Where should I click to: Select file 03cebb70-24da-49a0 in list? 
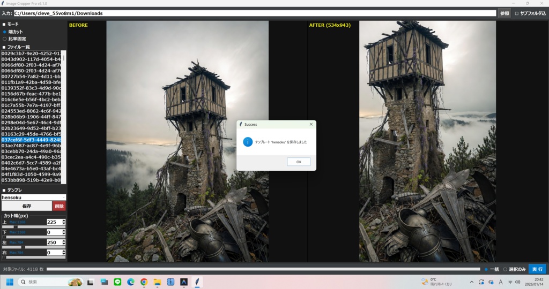[x=31, y=151]
